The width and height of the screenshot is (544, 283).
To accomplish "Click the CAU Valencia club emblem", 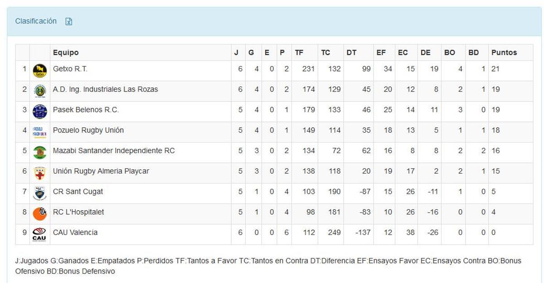I will (x=39, y=232).
